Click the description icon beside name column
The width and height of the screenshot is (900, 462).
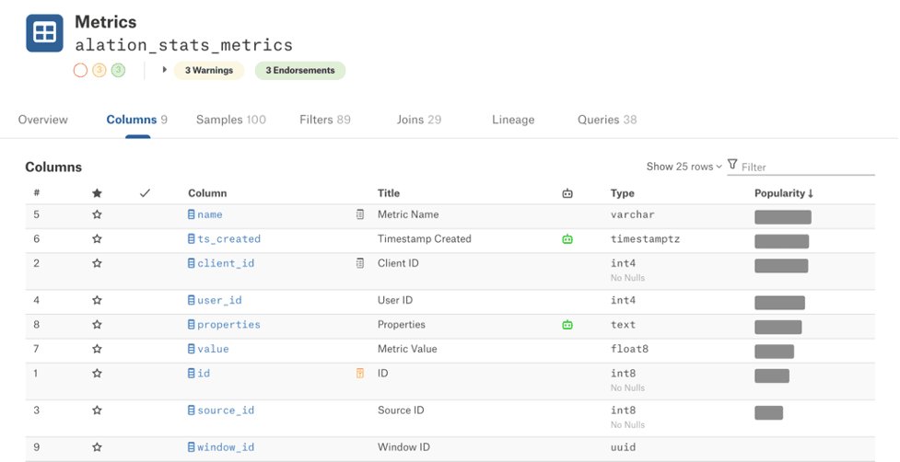click(x=360, y=214)
